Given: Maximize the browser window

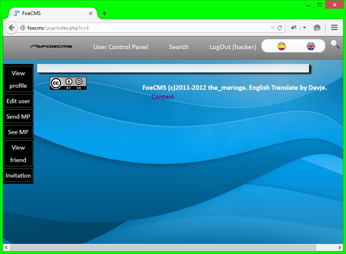Looking at the screenshot, I should [320, 5].
